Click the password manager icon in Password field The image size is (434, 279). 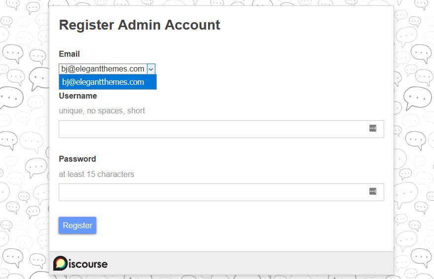coord(372,191)
